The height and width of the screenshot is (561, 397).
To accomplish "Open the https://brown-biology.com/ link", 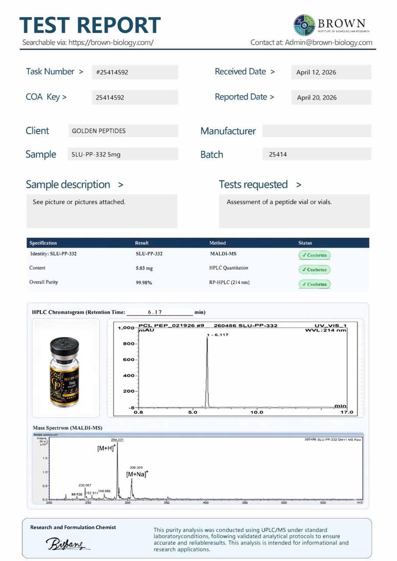I will click(111, 43).
